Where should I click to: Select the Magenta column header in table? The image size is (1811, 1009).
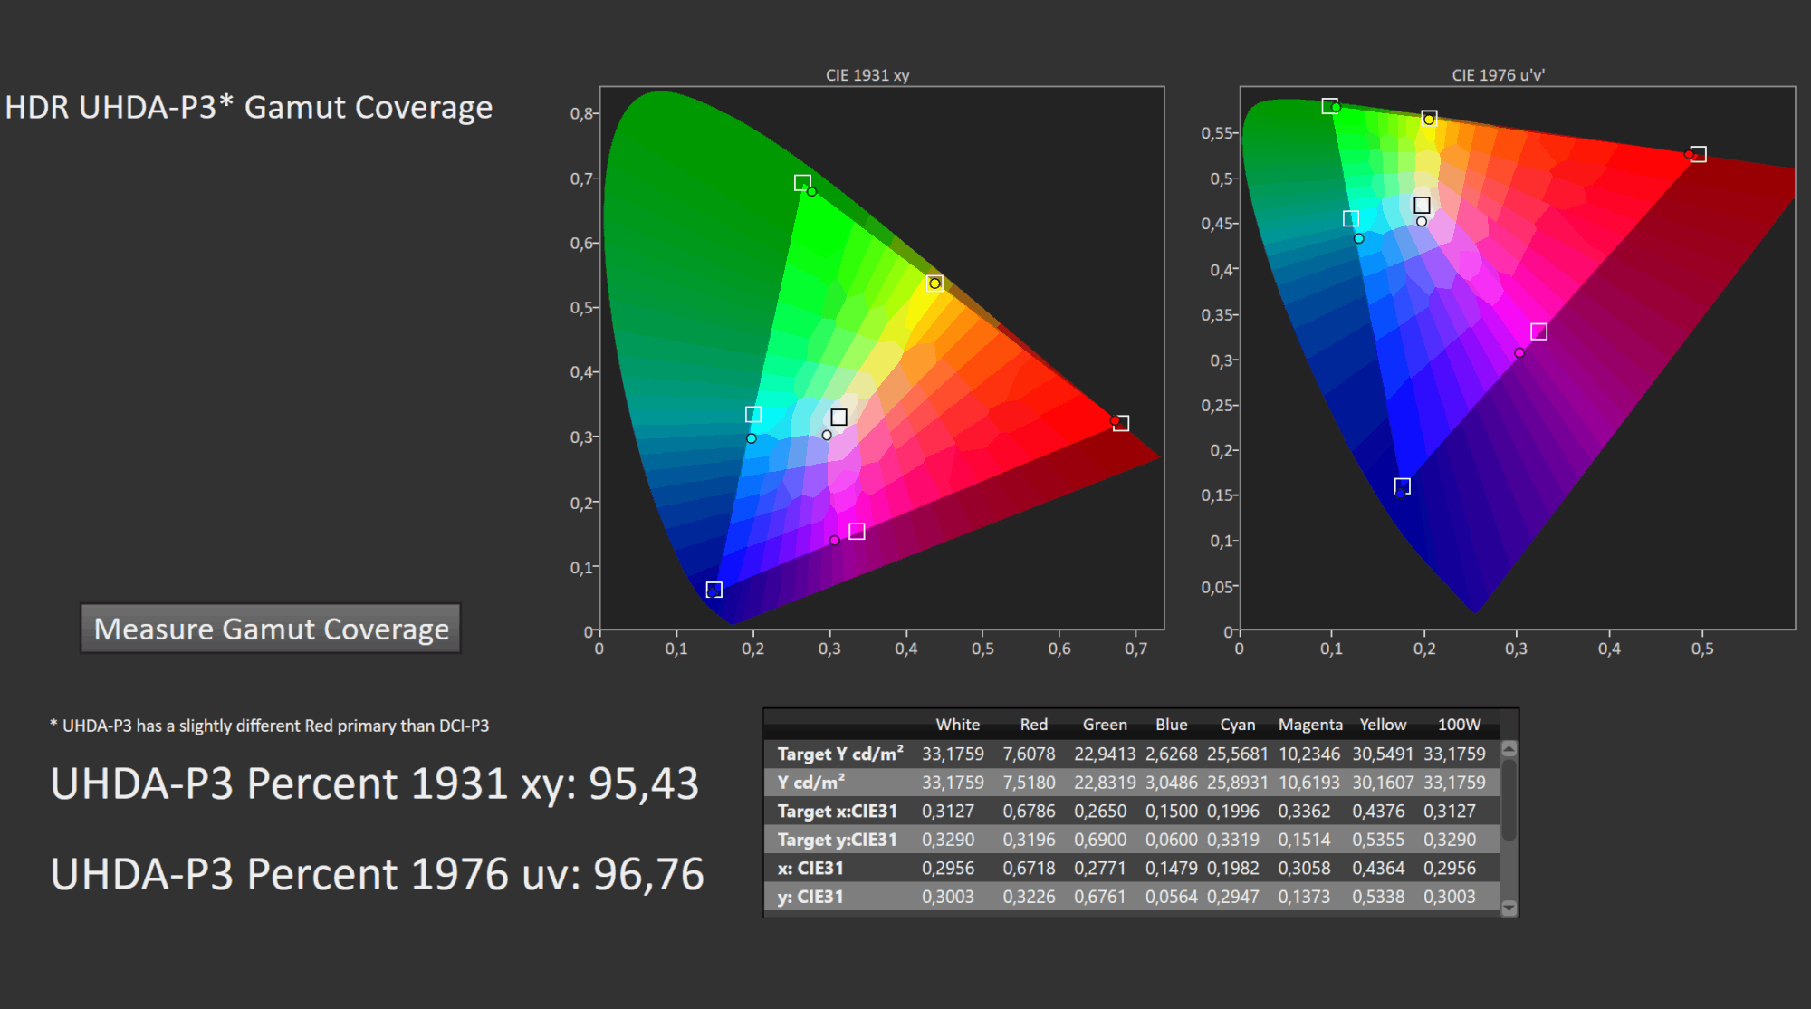tap(1309, 725)
